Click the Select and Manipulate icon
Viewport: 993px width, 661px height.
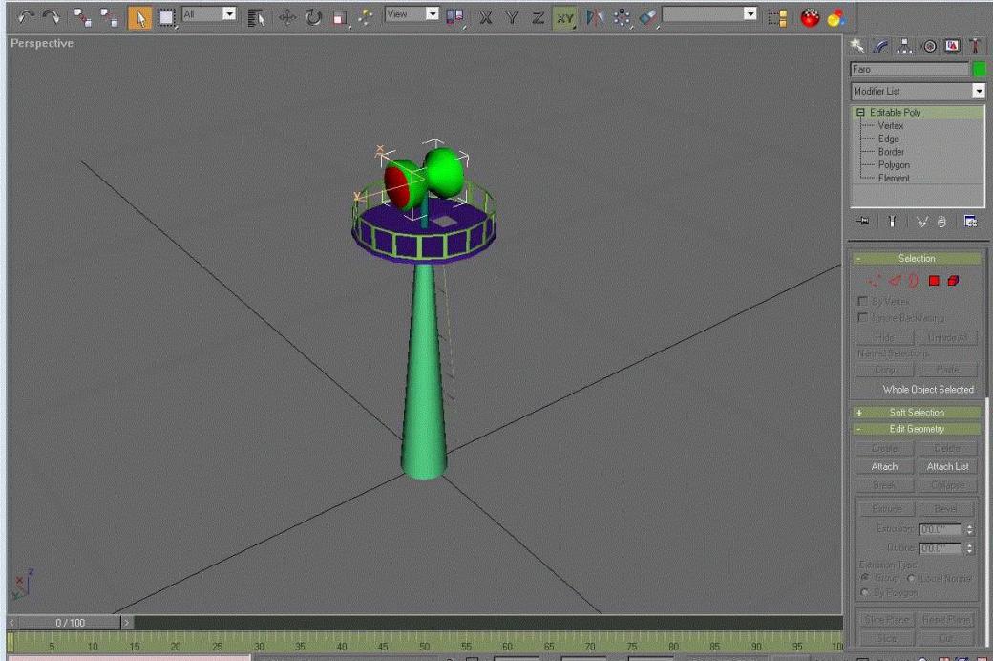(366, 17)
